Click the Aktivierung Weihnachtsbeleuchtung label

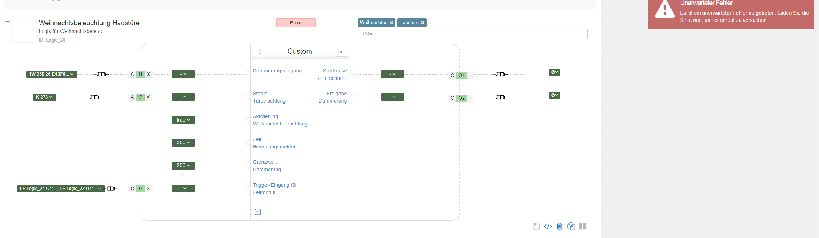click(280, 120)
